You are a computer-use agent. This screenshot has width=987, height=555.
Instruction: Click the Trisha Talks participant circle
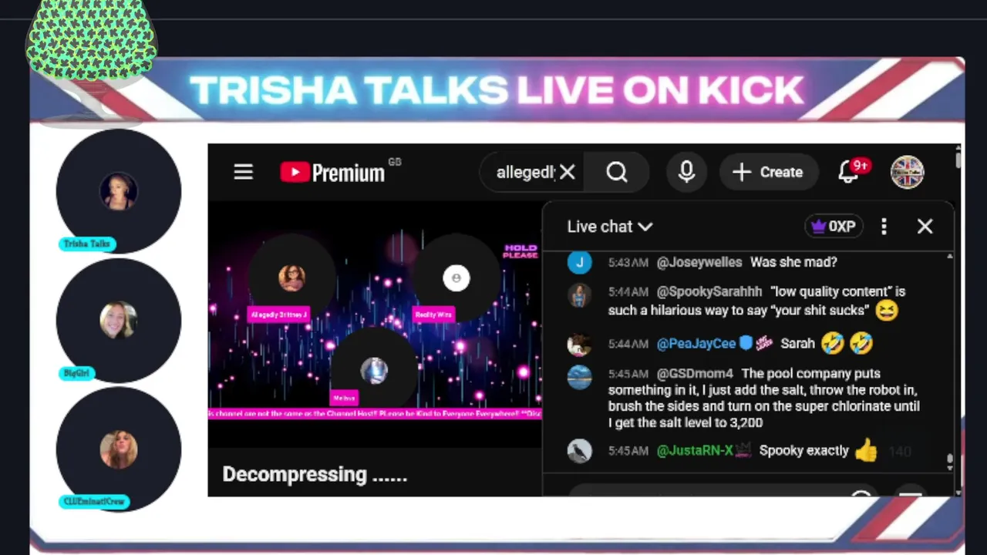pyautogui.click(x=118, y=191)
